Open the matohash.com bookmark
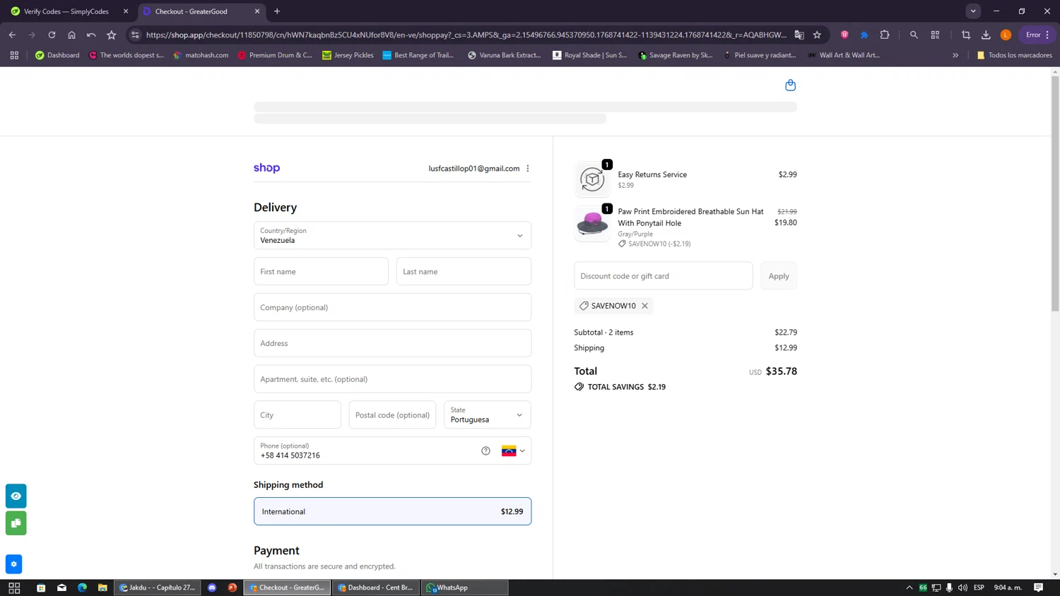 pyautogui.click(x=200, y=55)
